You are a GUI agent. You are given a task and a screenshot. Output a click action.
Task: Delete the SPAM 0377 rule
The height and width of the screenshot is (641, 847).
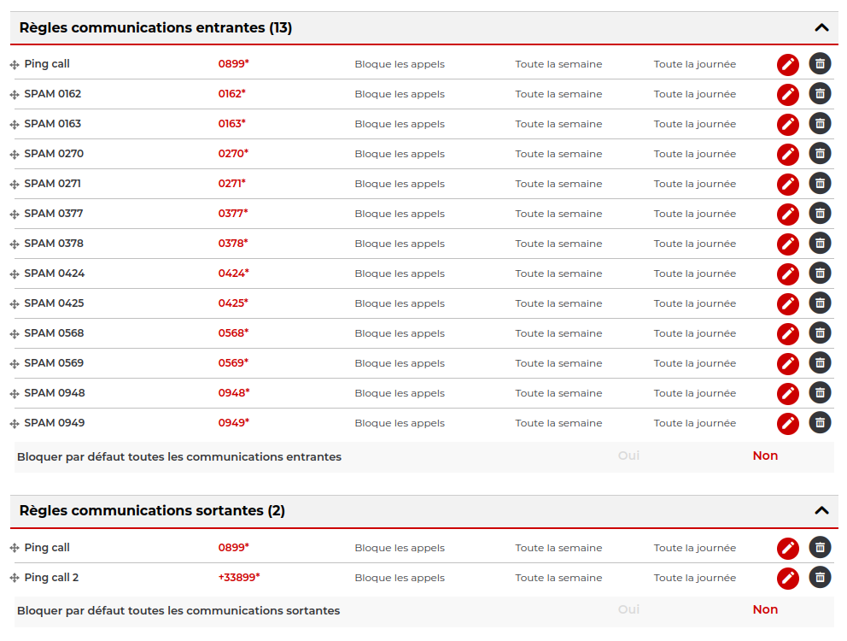click(820, 214)
